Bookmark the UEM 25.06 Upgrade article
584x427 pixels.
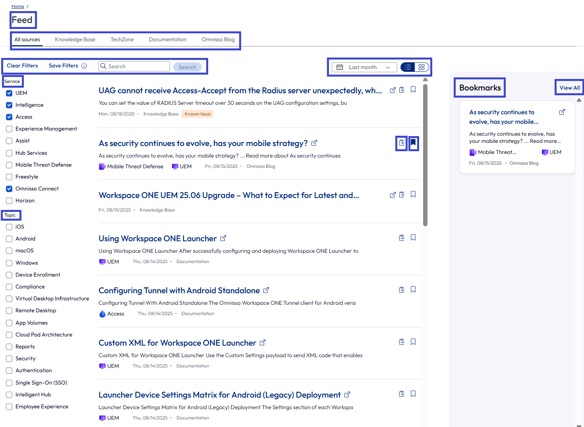click(x=413, y=194)
